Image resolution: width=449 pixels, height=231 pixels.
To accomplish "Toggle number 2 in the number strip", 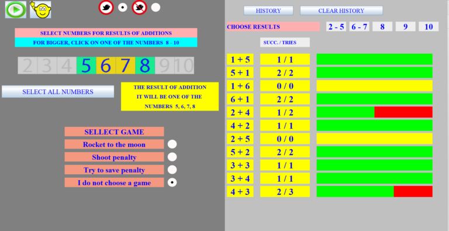I will [27, 65].
